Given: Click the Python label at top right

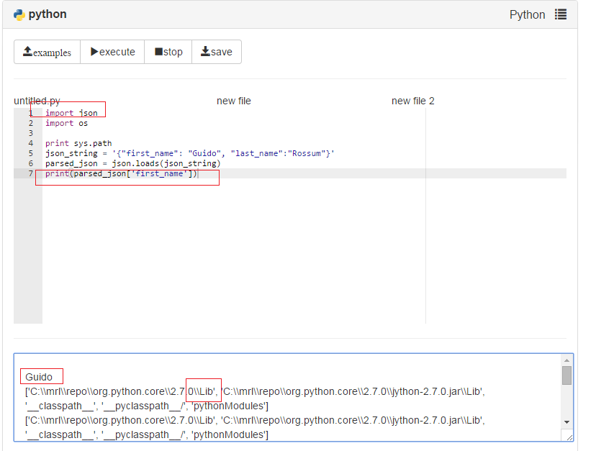Looking at the screenshot, I should (527, 14).
